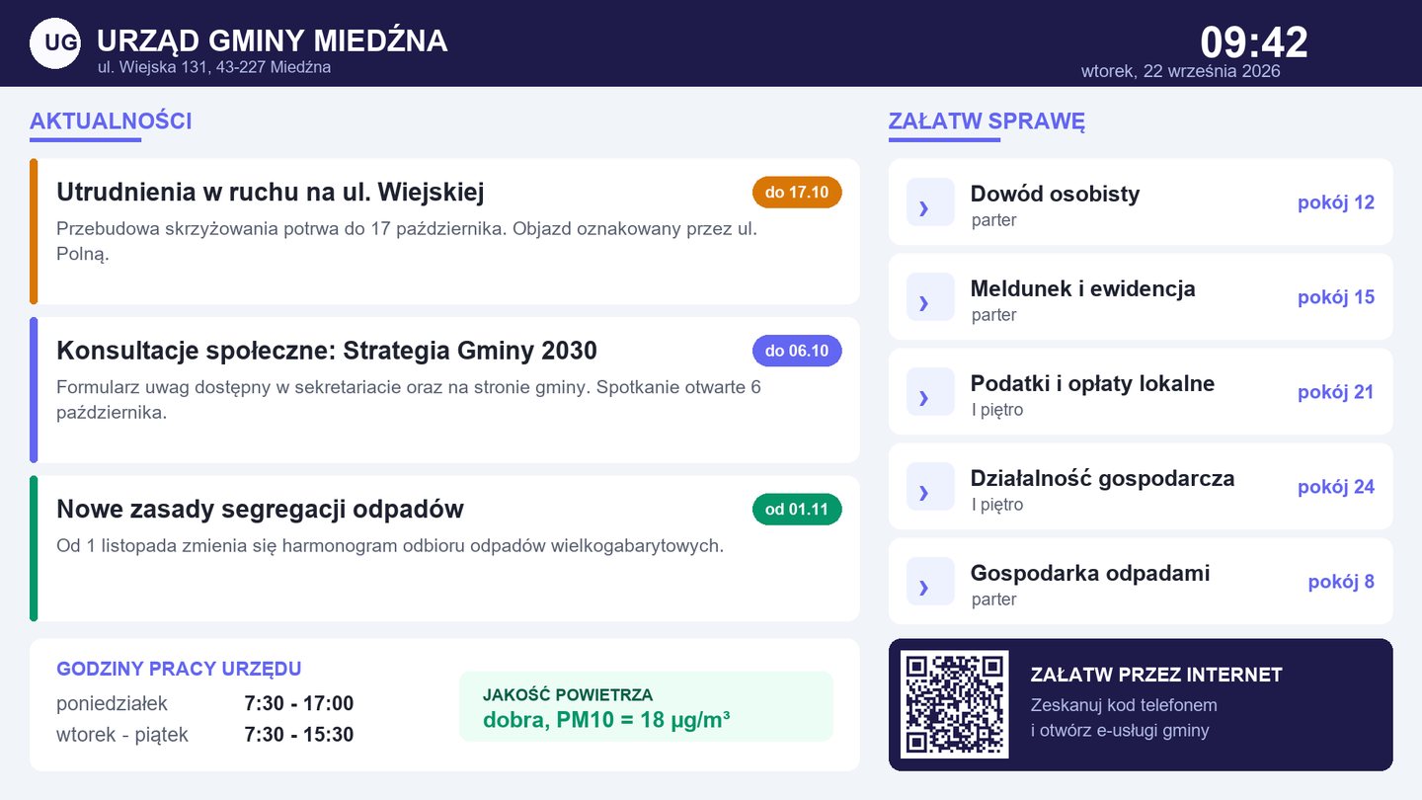Click the GODZINY PRACY URZĘDU heading

click(179, 670)
